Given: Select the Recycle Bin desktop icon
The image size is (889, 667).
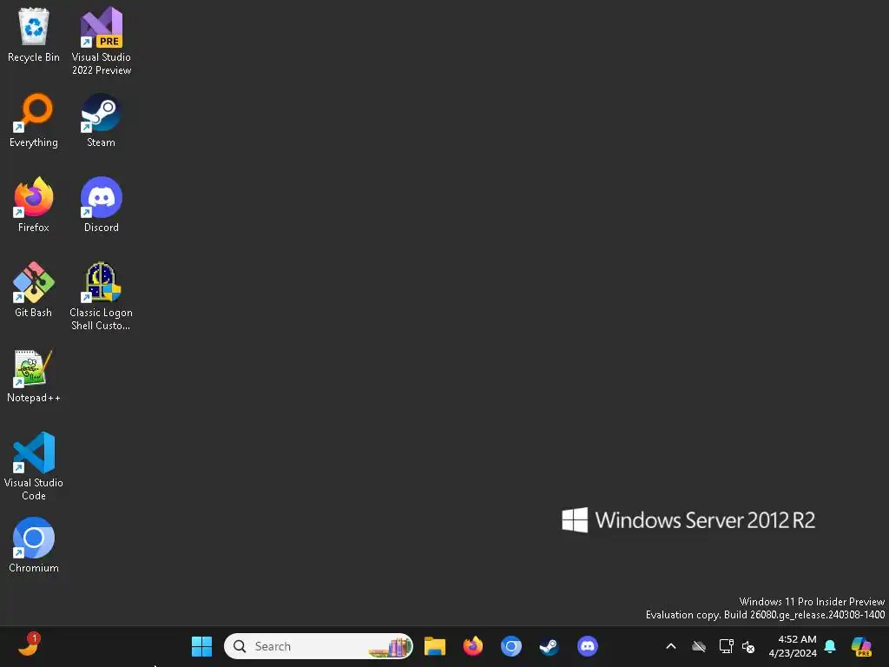Looking at the screenshot, I should pyautogui.click(x=34, y=35).
